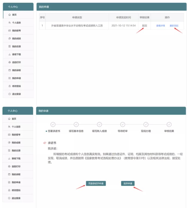Click the 退出登录 icon in the lower sidebar
187x208 pixels.
[x=9, y=198]
